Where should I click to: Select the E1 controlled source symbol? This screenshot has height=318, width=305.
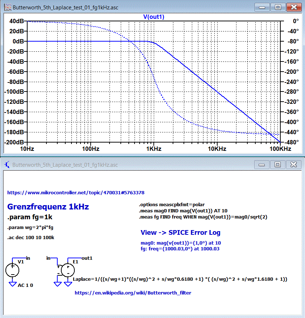coord(68,270)
